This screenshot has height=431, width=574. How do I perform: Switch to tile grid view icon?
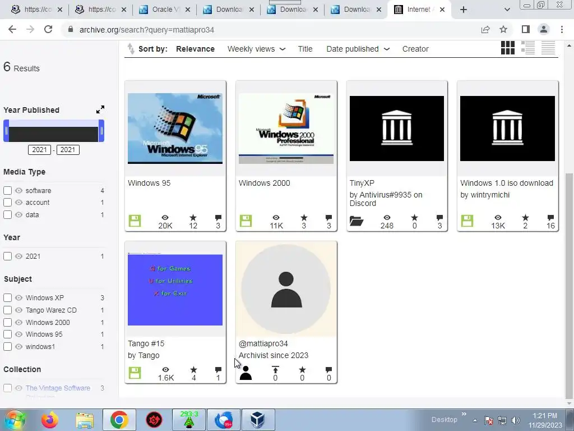(507, 48)
